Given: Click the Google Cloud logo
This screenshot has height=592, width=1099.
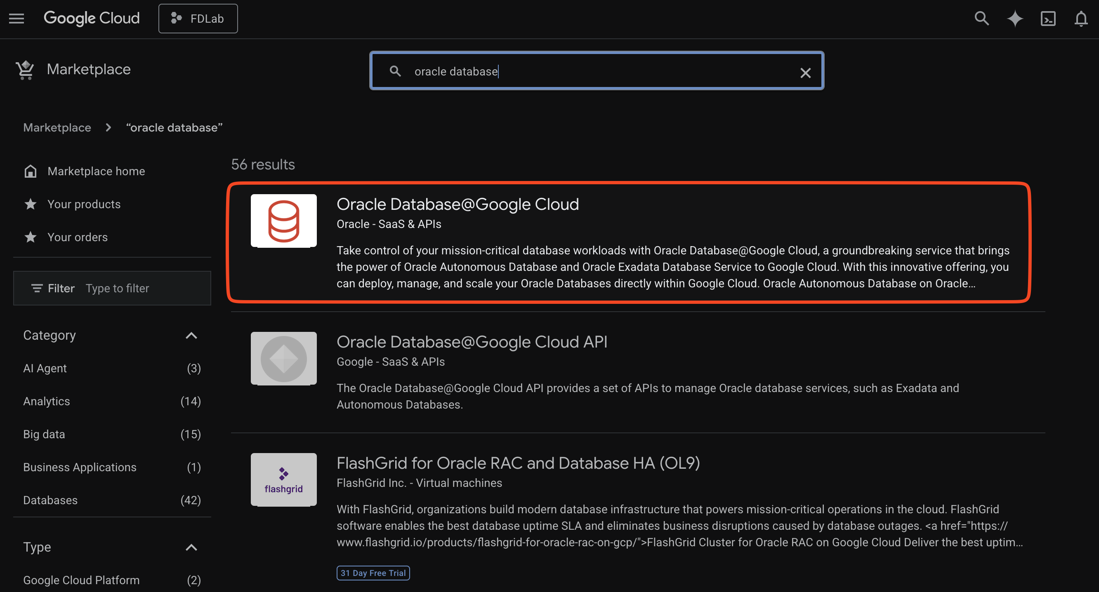Looking at the screenshot, I should pos(91,18).
